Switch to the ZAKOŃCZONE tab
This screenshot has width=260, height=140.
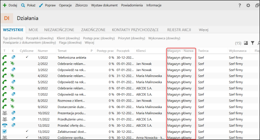point(93,30)
